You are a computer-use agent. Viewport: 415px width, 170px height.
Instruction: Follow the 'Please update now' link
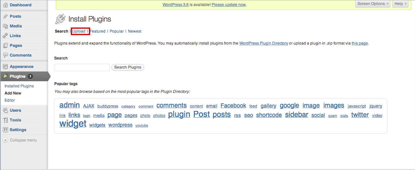(x=229, y=5)
